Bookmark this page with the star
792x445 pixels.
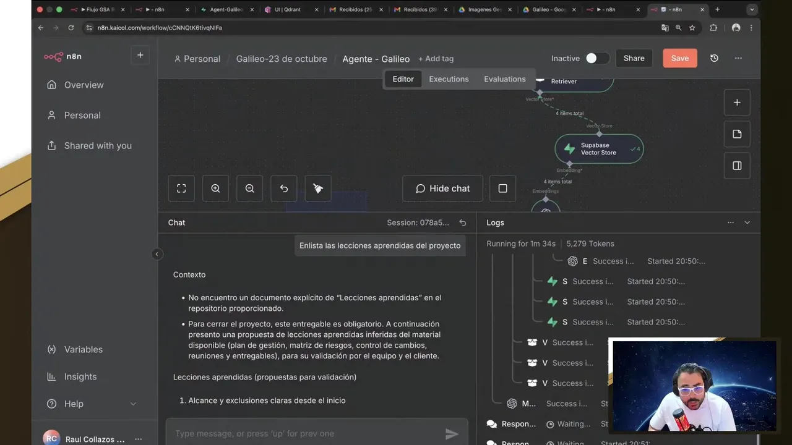click(692, 28)
